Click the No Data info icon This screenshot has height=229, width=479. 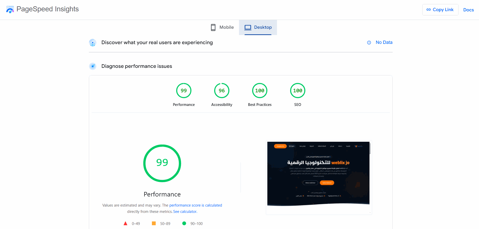point(369,43)
